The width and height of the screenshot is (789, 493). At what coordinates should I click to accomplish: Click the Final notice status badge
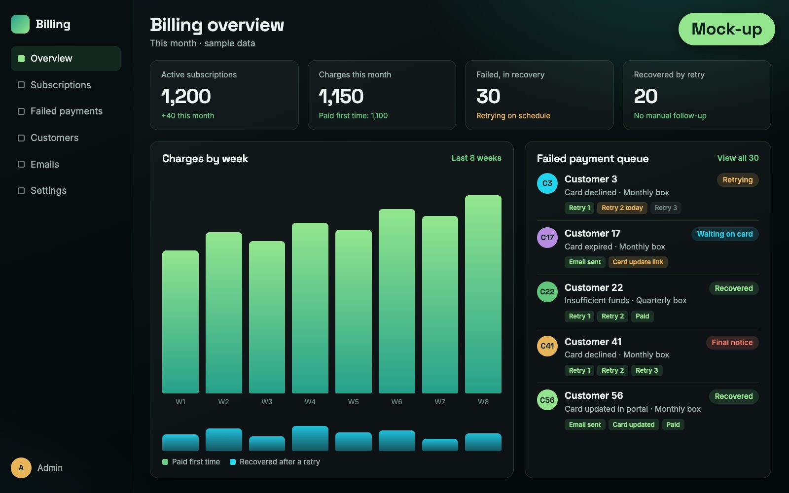pos(732,343)
